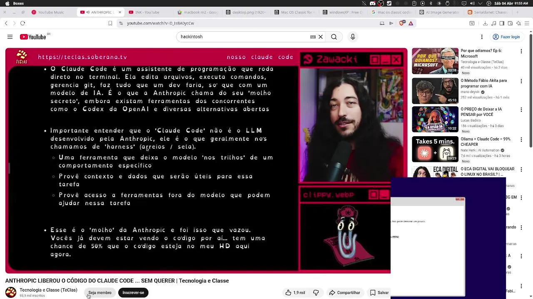The height and width of the screenshot is (299, 533).
Task: Open the clock showing Sáb 04 Abr
Action: (x=511, y=3)
